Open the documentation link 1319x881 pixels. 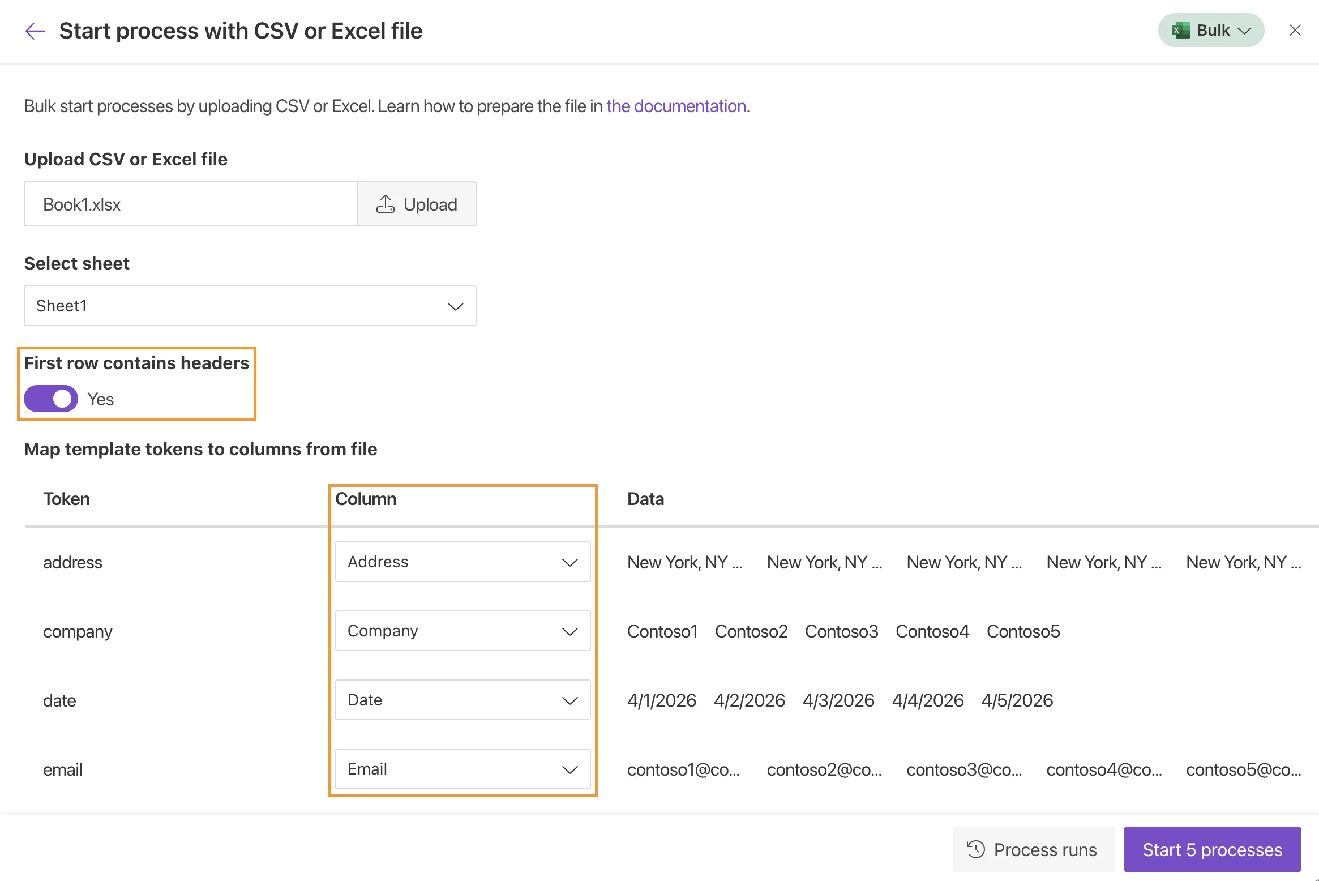[678, 106]
